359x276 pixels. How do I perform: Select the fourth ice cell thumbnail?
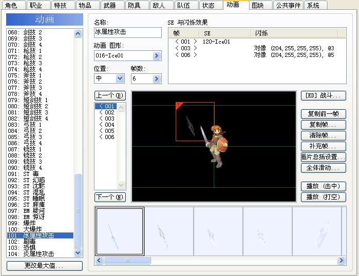tap(268, 231)
